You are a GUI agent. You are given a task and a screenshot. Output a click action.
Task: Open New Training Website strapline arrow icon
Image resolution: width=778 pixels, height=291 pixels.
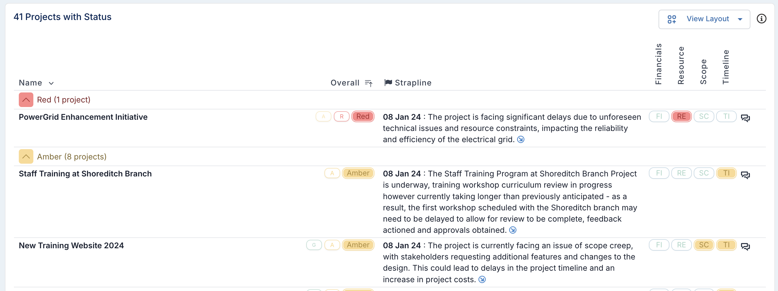pyautogui.click(x=482, y=279)
